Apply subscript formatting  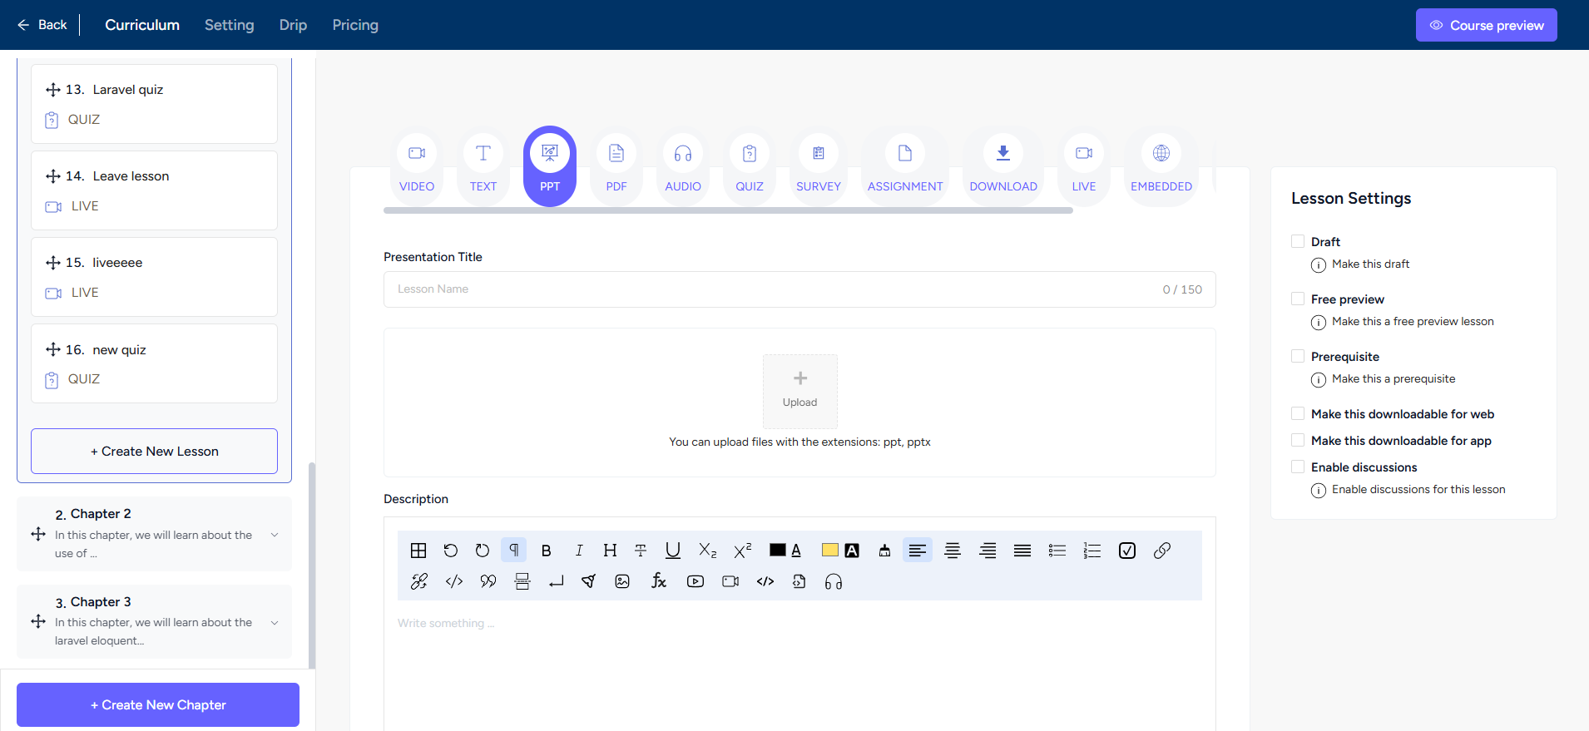point(707,551)
